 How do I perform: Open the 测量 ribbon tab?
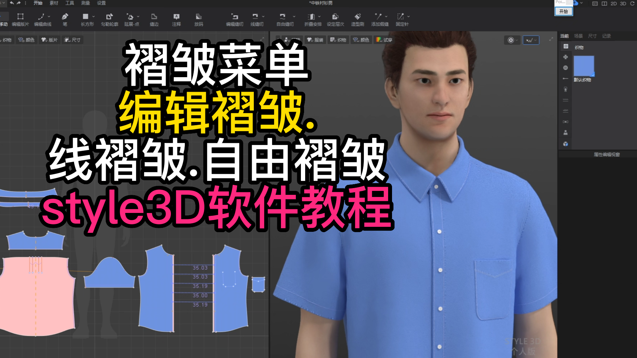(85, 3)
